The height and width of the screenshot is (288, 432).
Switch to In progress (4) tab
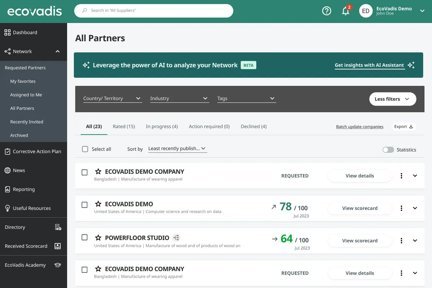click(x=162, y=127)
